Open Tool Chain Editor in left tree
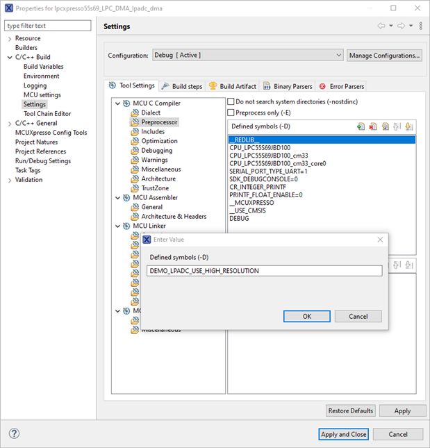The width and height of the screenshot is (430, 448). click(47, 114)
